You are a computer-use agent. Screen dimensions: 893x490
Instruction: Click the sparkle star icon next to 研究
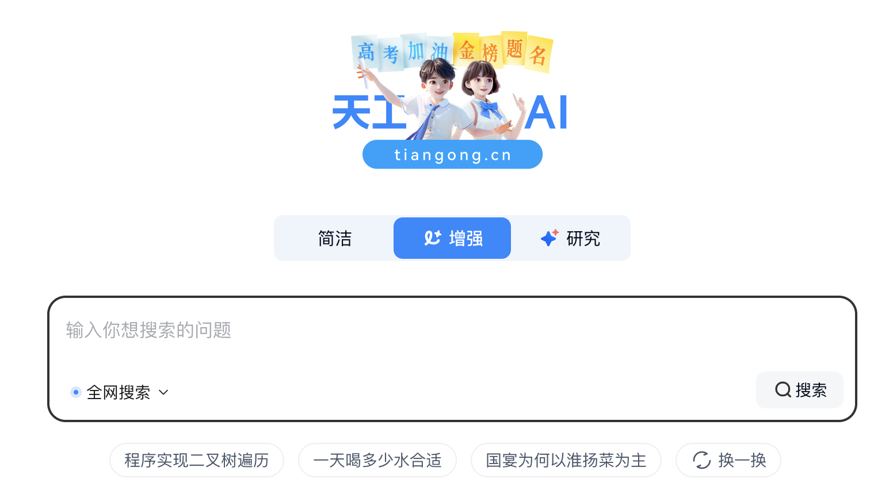(549, 238)
